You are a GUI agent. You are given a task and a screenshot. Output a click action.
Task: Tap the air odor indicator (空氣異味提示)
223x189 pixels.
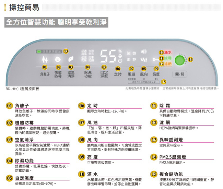[x=50, y=51]
